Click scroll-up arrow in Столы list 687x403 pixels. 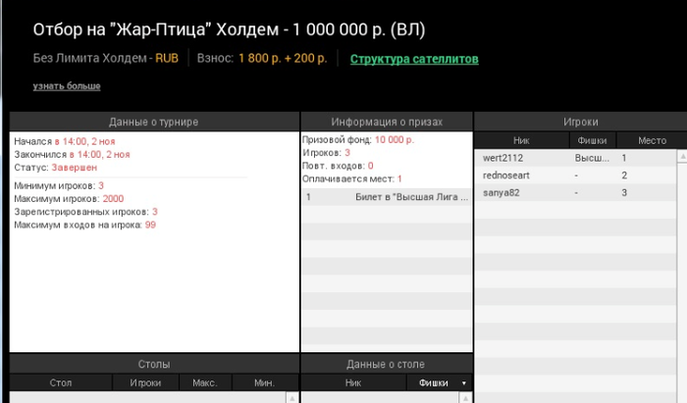tap(292, 398)
